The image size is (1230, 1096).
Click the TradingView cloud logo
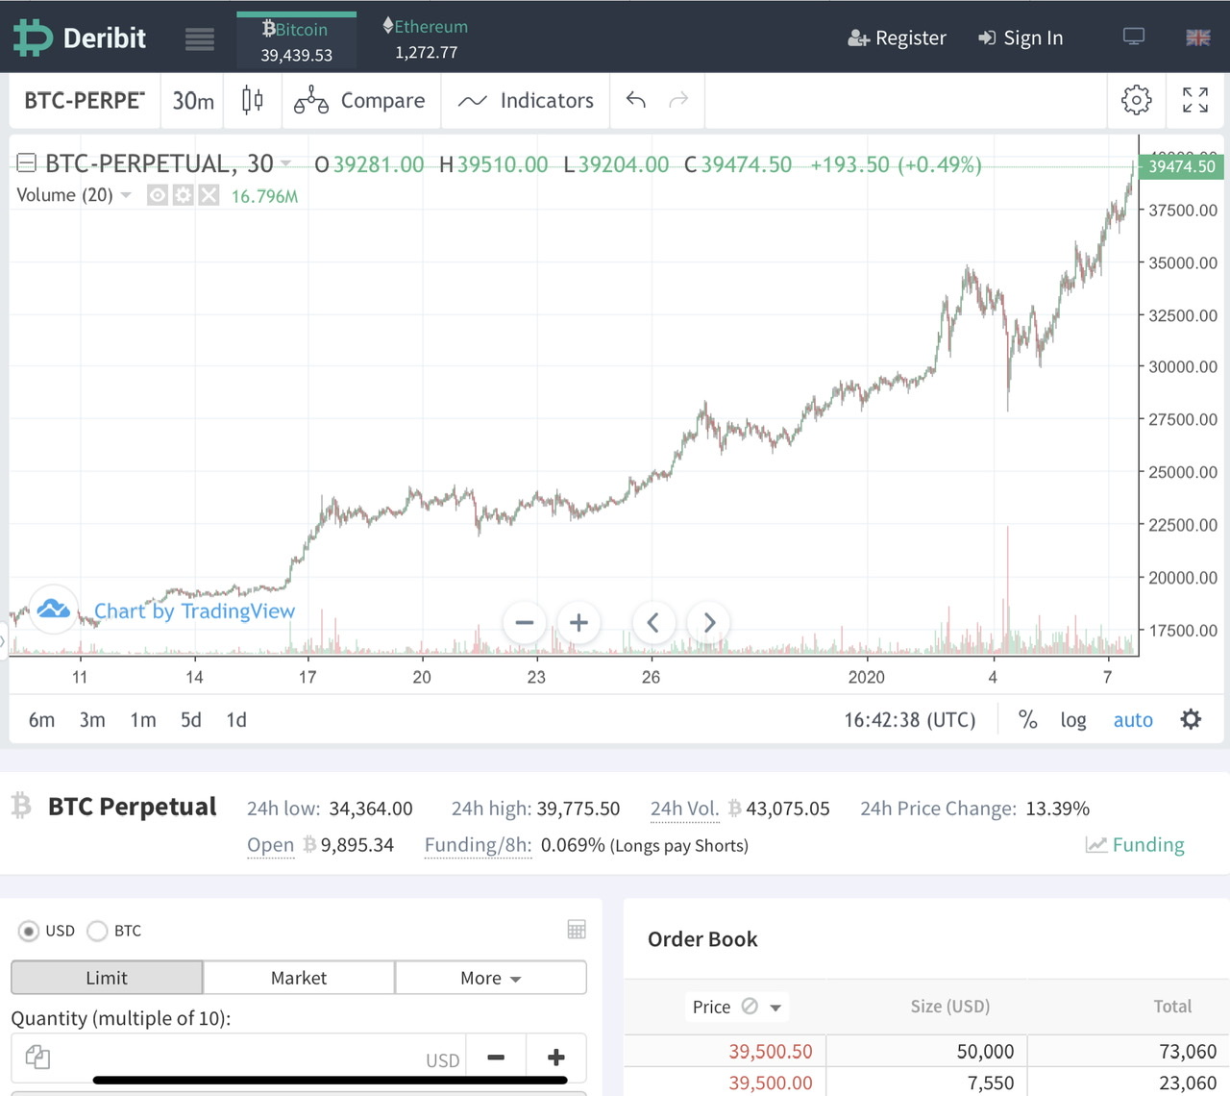[x=54, y=609]
